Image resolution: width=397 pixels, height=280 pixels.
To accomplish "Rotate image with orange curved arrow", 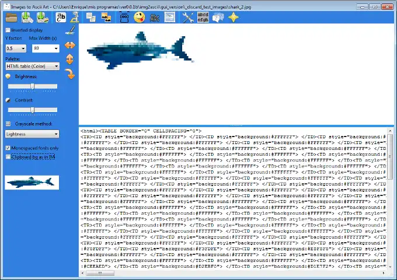I will [70, 74].
